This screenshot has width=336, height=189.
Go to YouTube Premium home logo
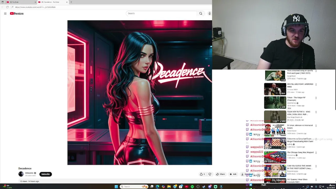coord(17,13)
